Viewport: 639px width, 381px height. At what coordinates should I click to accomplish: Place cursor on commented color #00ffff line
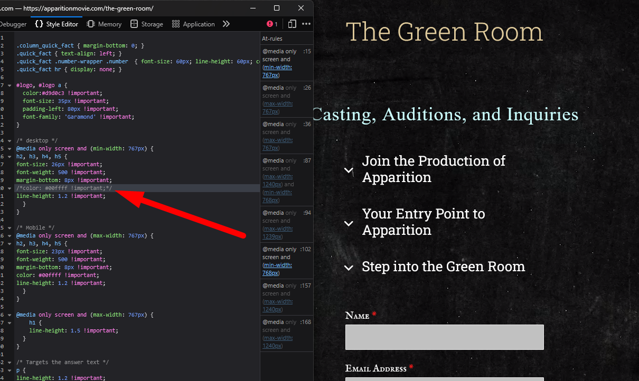pyautogui.click(x=63, y=188)
